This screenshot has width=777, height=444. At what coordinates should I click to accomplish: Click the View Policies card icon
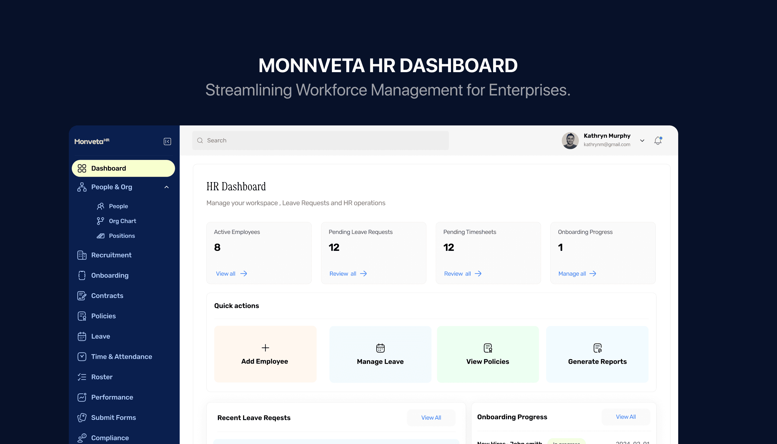[x=488, y=348]
